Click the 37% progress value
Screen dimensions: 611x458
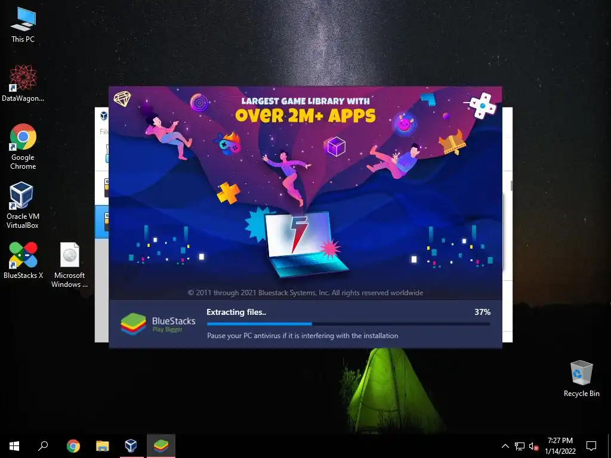click(x=482, y=312)
